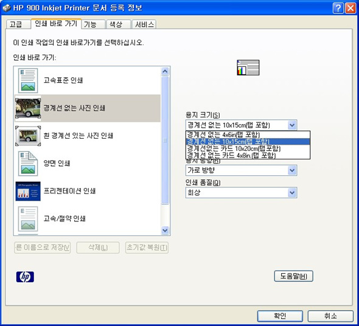The height and width of the screenshot is (326, 359).
Task: Click the 삭제(L) button
Action: point(98,248)
